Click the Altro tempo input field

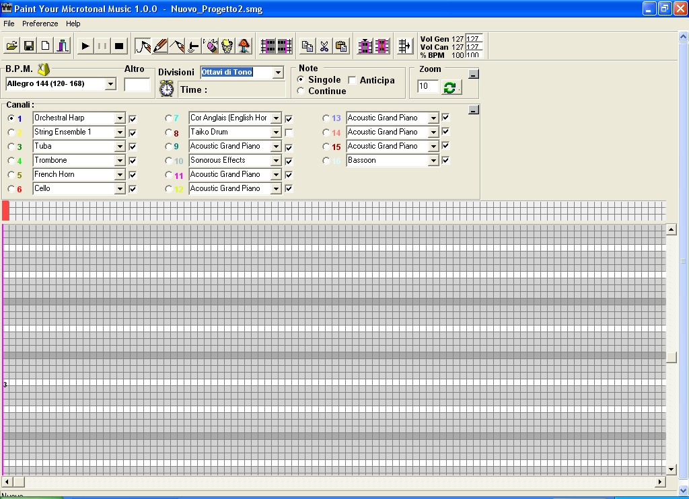click(137, 84)
